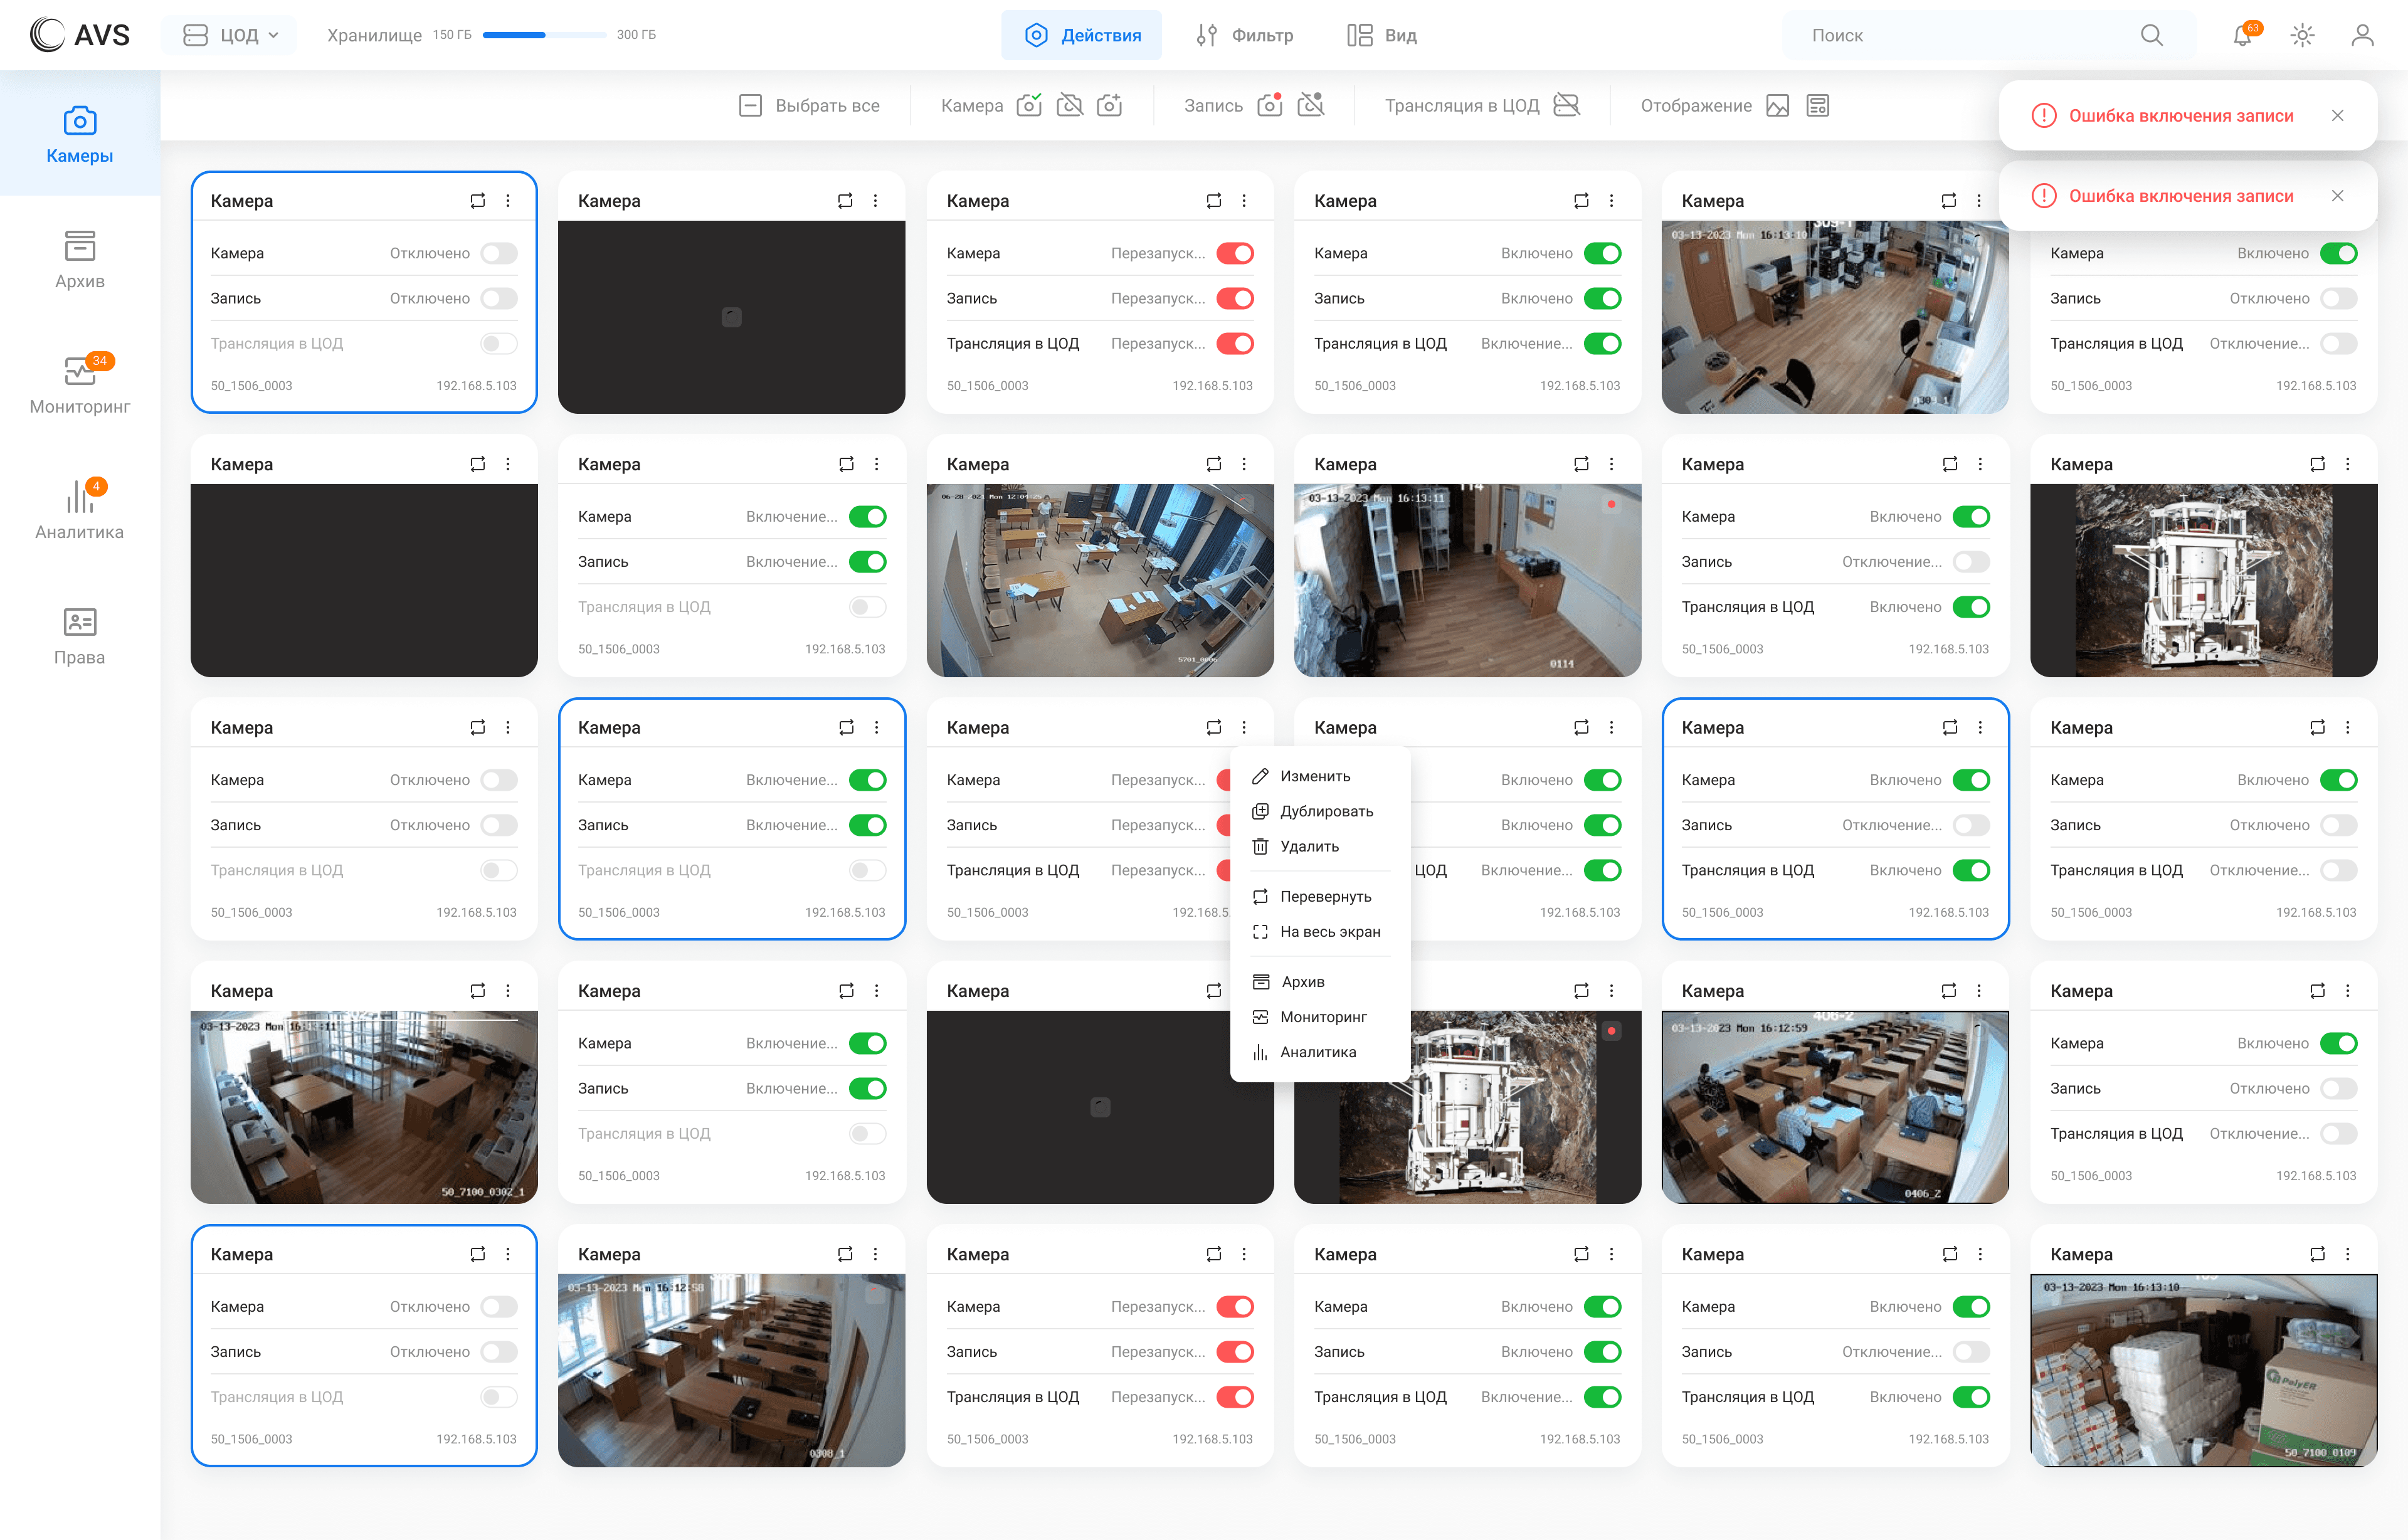
Task: Click the Хранилище usage bar
Action: pos(544,36)
